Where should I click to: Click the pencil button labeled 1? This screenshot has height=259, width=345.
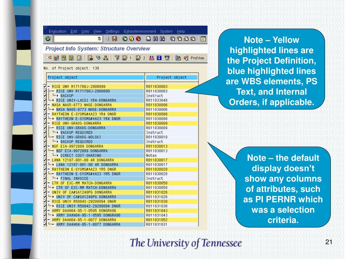tap(127, 58)
